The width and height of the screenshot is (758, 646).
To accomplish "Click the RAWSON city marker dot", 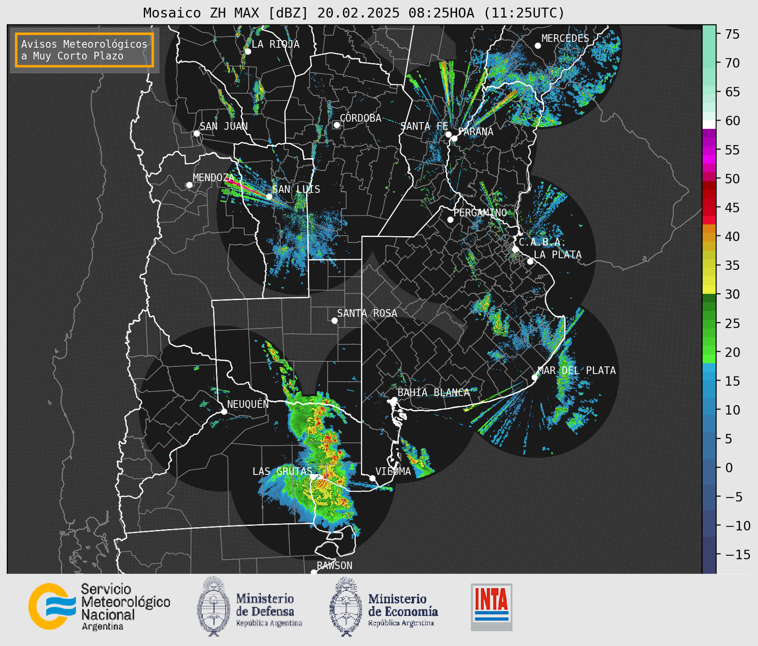I will [x=314, y=572].
